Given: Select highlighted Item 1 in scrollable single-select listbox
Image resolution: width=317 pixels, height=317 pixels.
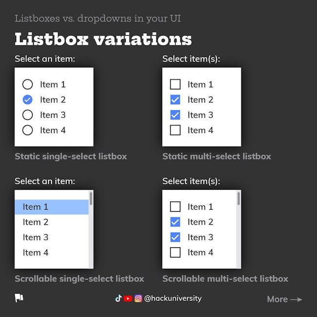Looking at the screenshot, I should [52, 207].
